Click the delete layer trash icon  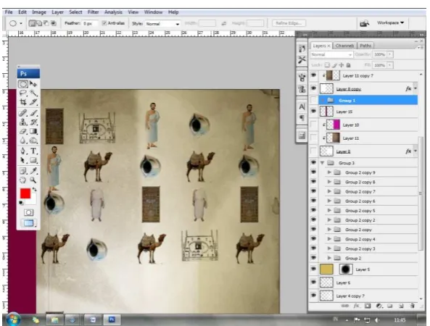(412, 306)
